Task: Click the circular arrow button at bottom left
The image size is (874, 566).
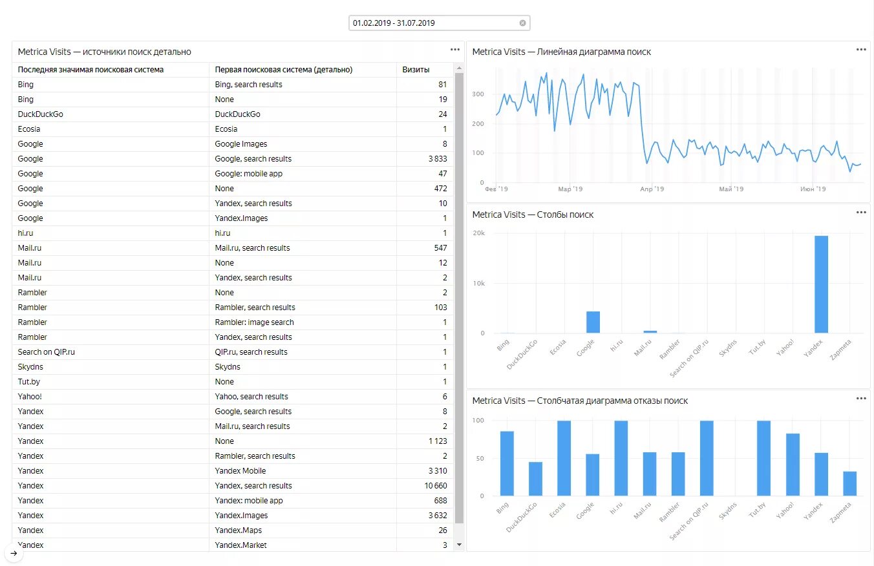Action: pyautogui.click(x=13, y=554)
